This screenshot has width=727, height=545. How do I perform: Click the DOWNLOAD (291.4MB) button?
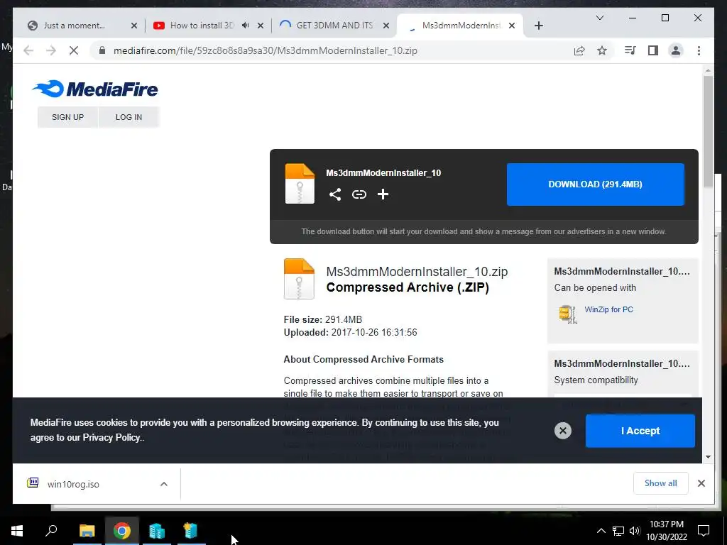(596, 184)
